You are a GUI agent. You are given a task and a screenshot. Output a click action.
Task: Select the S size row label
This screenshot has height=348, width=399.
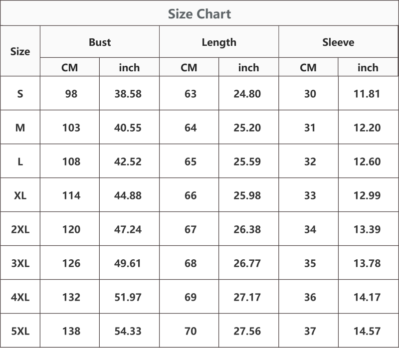(x=20, y=94)
